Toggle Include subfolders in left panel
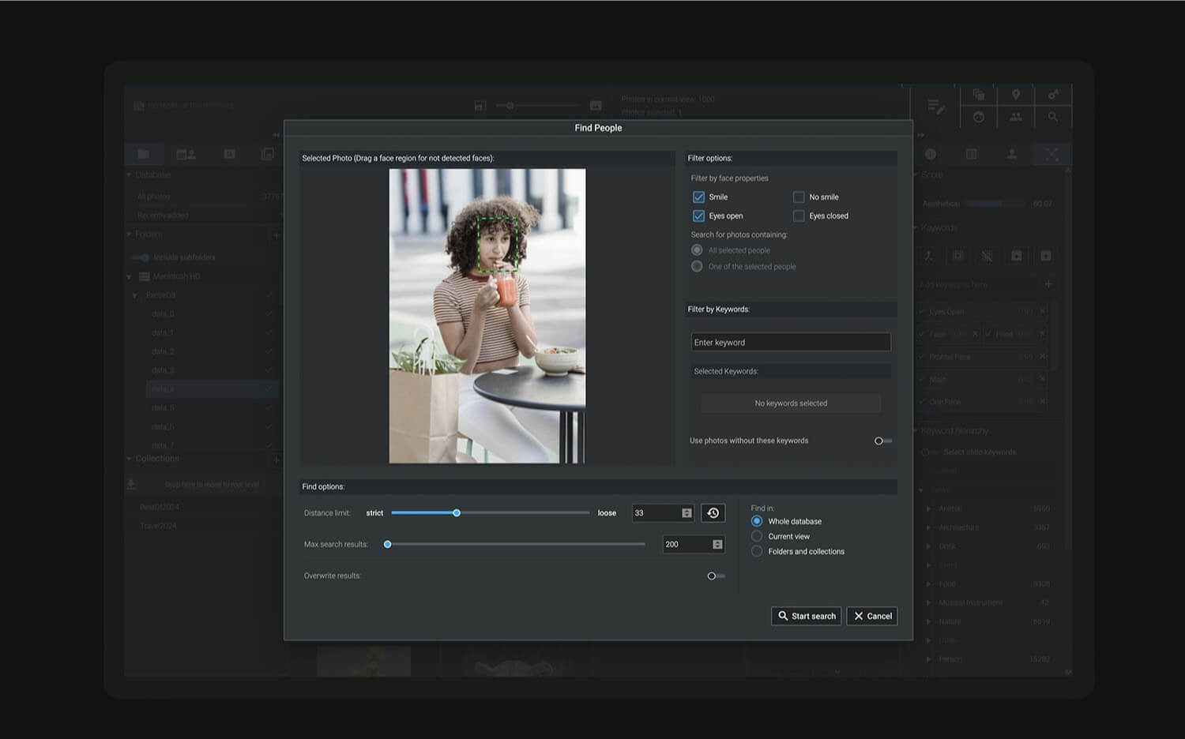The width and height of the screenshot is (1185, 739). pos(141,257)
